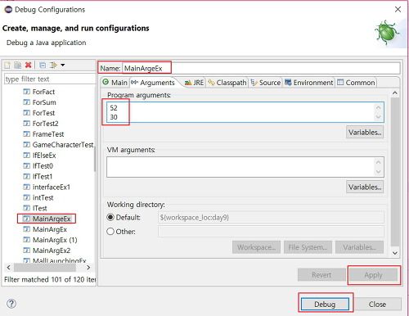The height and width of the screenshot is (316, 409).
Task: Select the IfElseEx configuration
Action: pyautogui.click(x=44, y=156)
